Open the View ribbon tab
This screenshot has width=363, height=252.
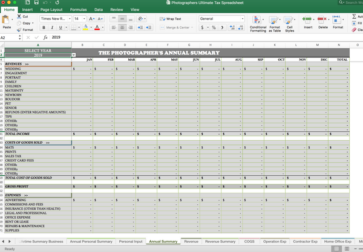(135, 10)
